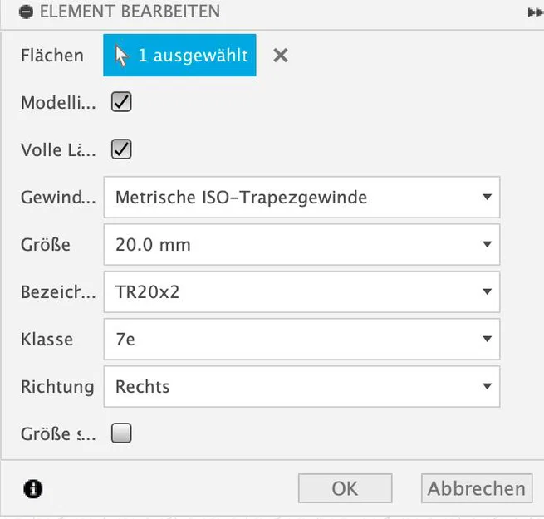
Task: Open the info icon at the bottom left
Action: coord(33,489)
